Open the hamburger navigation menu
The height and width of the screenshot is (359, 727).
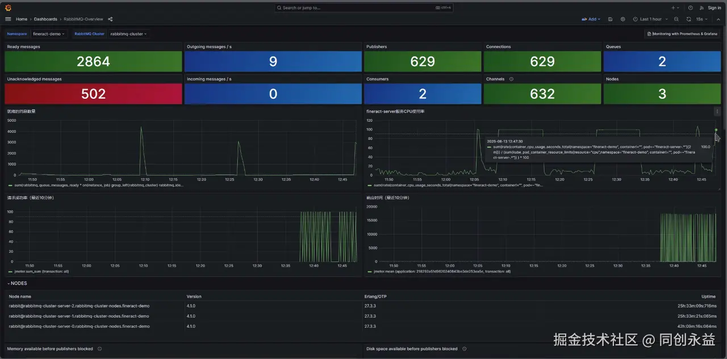click(x=8, y=19)
